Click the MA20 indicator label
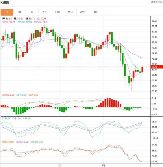The height and width of the screenshot is (167, 163). pos(41,22)
